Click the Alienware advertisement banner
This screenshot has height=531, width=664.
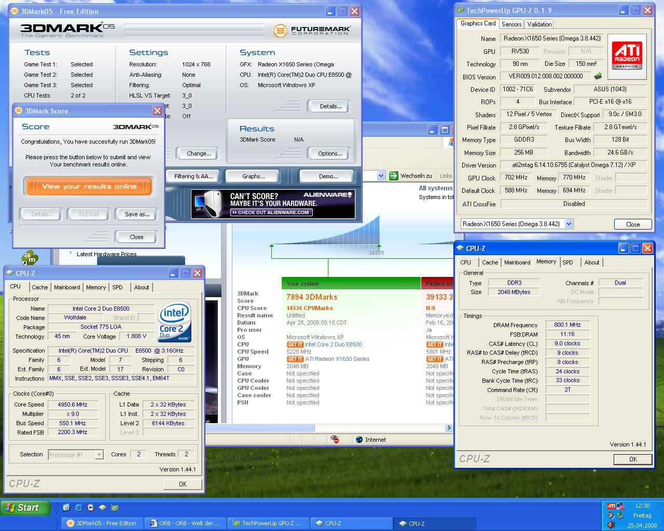click(273, 204)
